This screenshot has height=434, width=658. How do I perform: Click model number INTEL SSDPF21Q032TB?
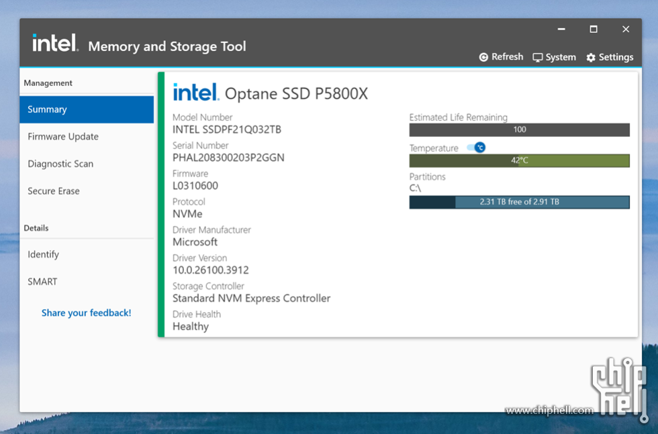pyautogui.click(x=227, y=129)
